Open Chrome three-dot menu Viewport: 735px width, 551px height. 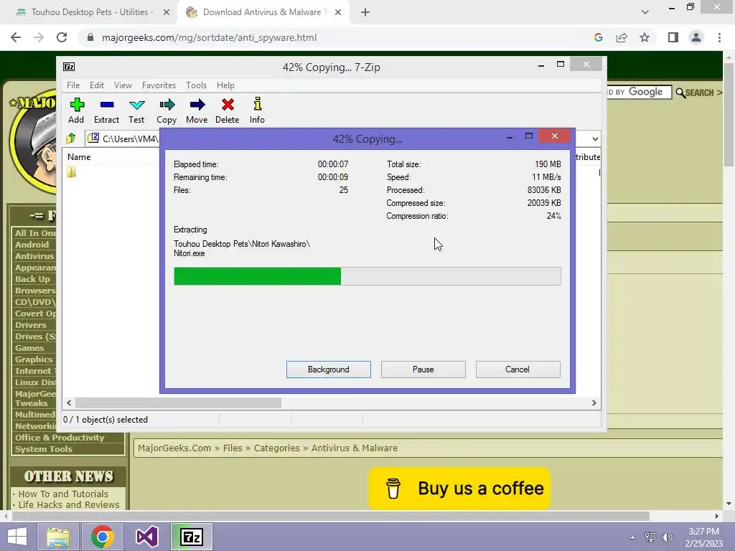point(719,37)
